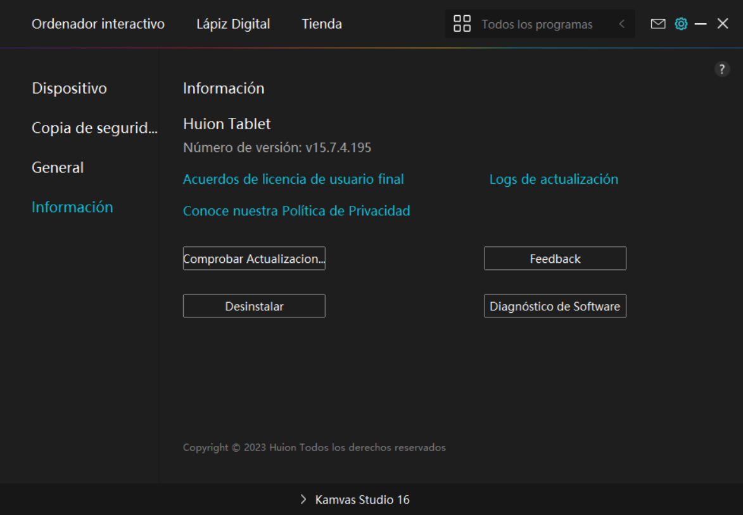Switch to Ordenador interactivo tab
743x515 pixels.
click(x=98, y=24)
